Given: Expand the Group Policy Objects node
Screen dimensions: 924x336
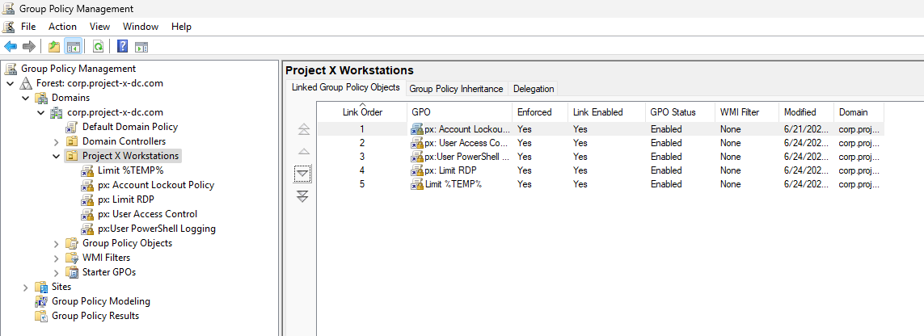Looking at the screenshot, I should pos(56,243).
